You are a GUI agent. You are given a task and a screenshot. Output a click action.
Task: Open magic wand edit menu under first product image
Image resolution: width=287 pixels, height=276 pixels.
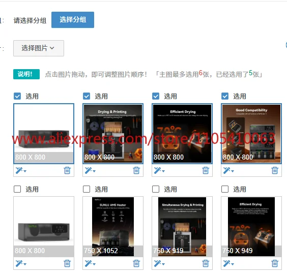click(21, 170)
